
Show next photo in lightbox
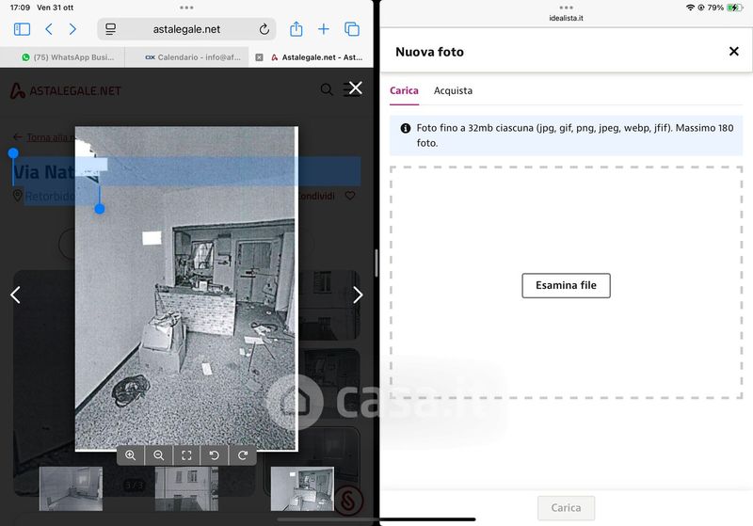coord(358,295)
